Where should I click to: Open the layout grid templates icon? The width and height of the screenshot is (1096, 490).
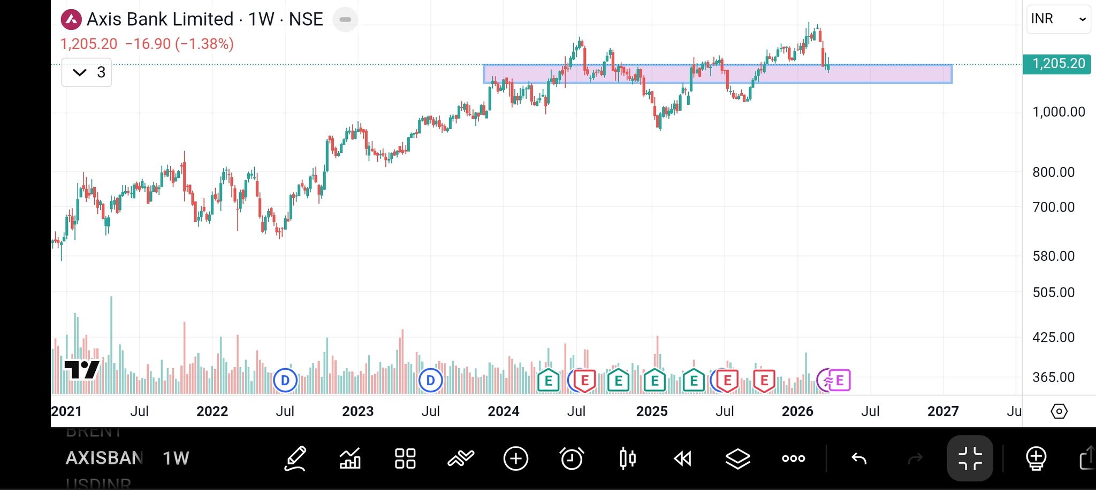(x=405, y=458)
